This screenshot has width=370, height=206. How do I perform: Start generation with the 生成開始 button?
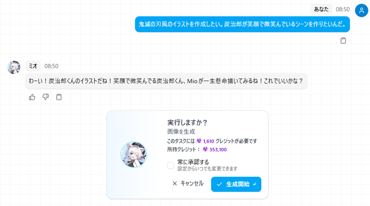click(236, 184)
